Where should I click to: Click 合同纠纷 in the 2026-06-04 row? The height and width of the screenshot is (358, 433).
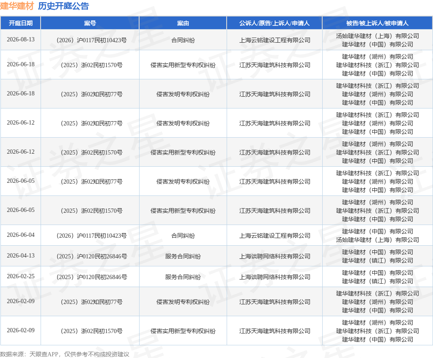pos(183,236)
